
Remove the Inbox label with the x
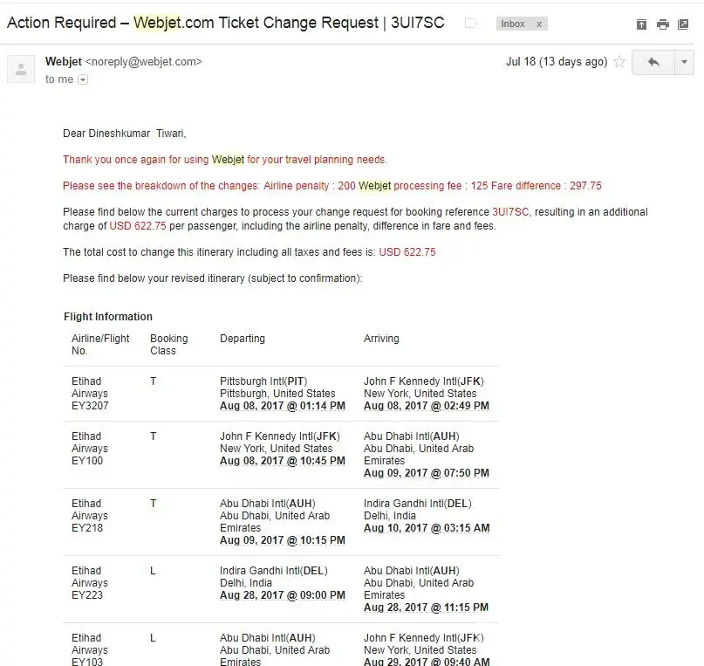click(x=539, y=24)
